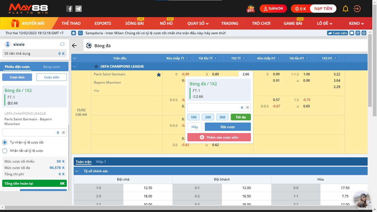The image size is (377, 212).
Task: Select 'Nhận tất cả tỷ lệ cược' option
Action: click(x=5, y=151)
